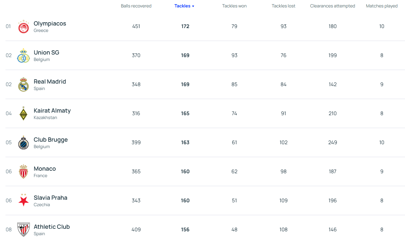Click the Club Brugge team name
The image size is (405, 241).
[x=50, y=140]
